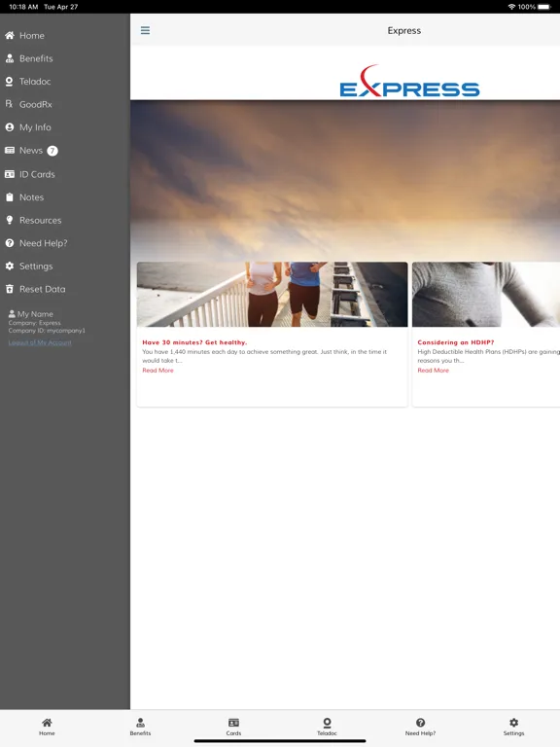The width and height of the screenshot is (560, 747).
Task: Click the Benefits icon in sidebar
Action: 10,58
